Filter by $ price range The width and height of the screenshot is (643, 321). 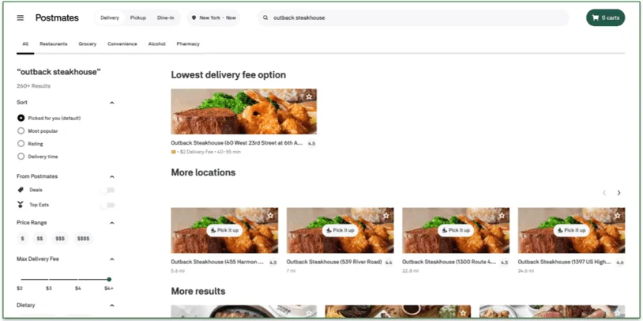click(22, 239)
